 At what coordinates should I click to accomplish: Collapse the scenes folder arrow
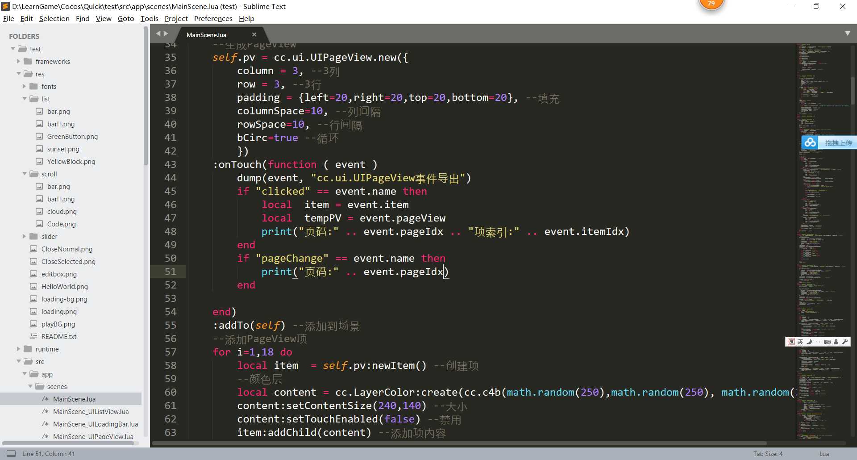point(30,386)
